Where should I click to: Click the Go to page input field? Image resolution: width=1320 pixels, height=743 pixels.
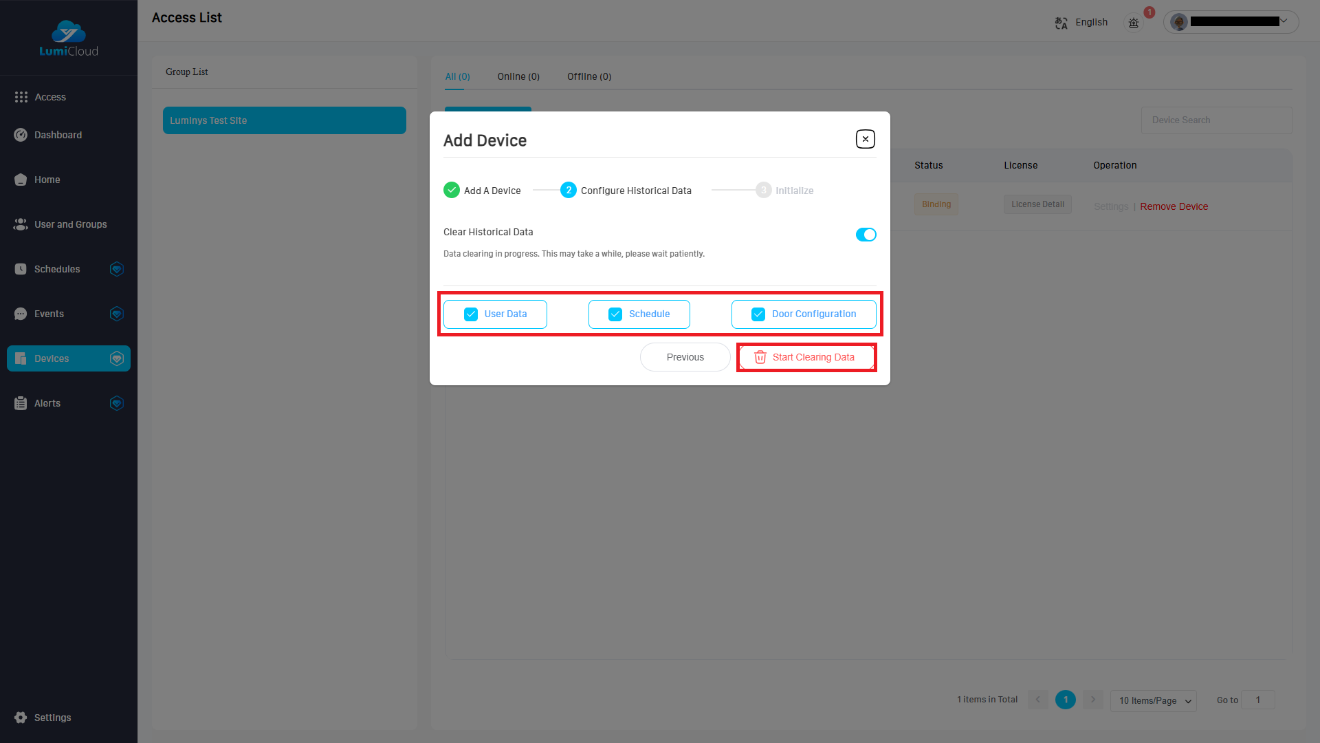click(x=1258, y=700)
